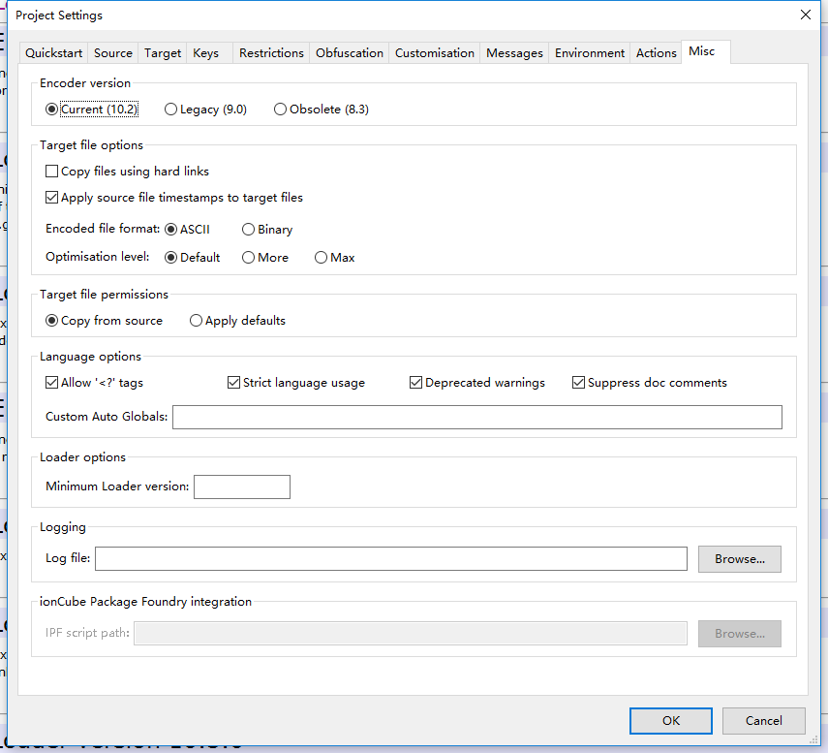
Task: Click OK to save project settings
Action: 670,720
